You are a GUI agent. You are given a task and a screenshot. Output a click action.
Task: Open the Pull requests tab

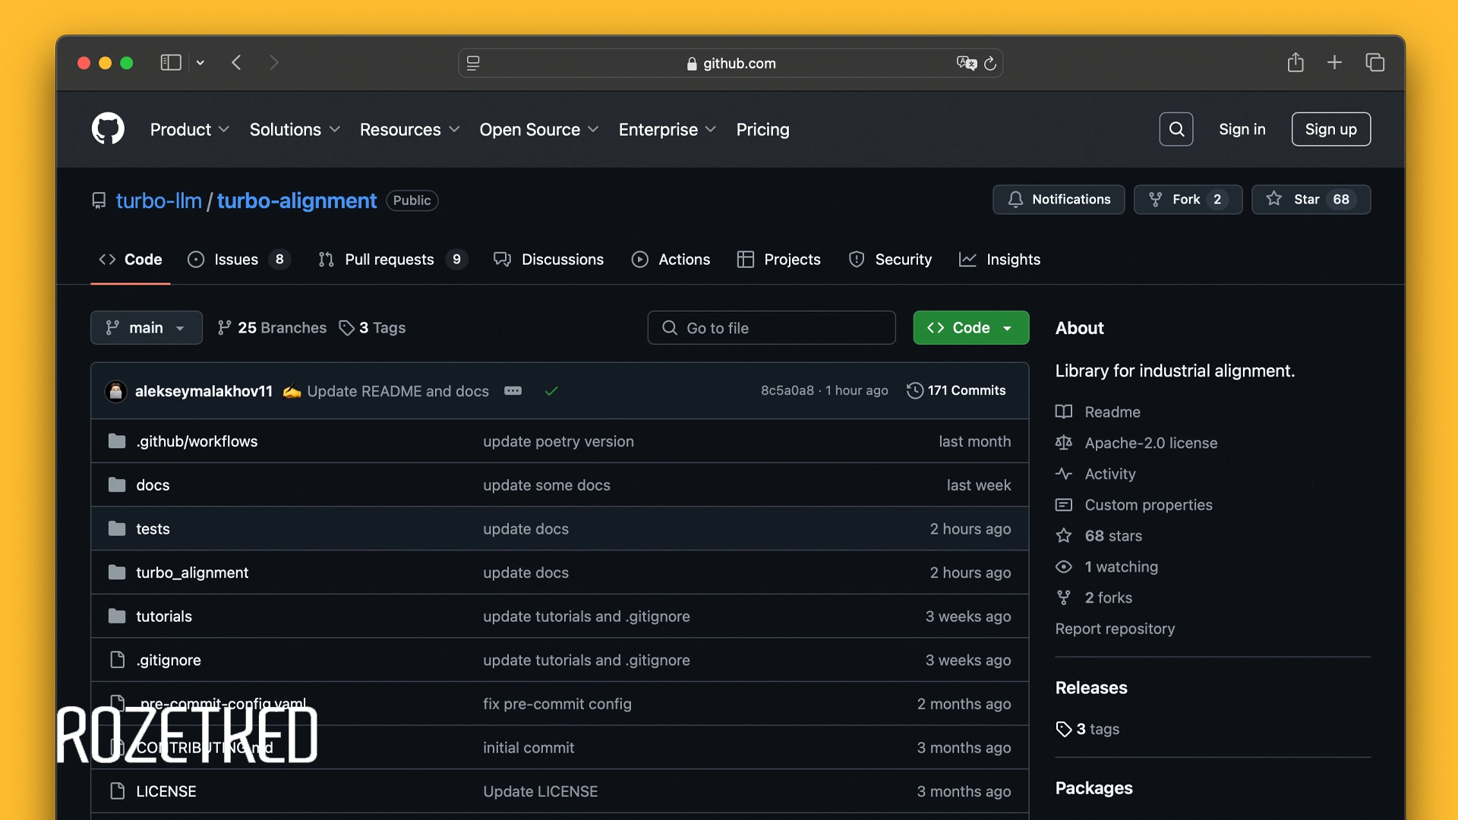[x=390, y=260]
